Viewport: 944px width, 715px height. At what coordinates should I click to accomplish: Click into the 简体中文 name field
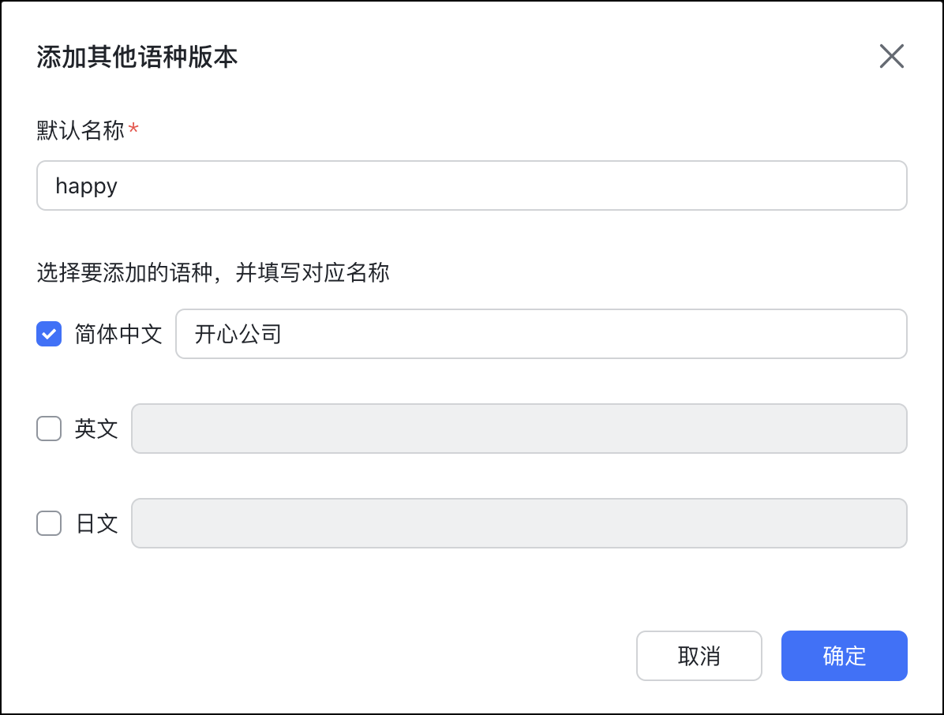[x=541, y=334]
